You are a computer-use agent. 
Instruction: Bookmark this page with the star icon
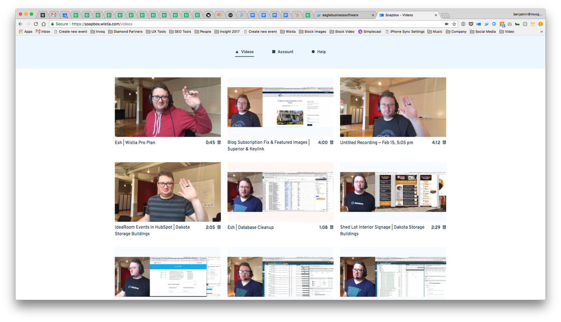tap(454, 24)
